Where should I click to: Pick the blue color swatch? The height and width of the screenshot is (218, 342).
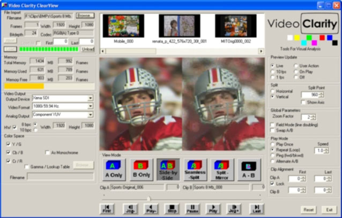[x=330, y=38]
